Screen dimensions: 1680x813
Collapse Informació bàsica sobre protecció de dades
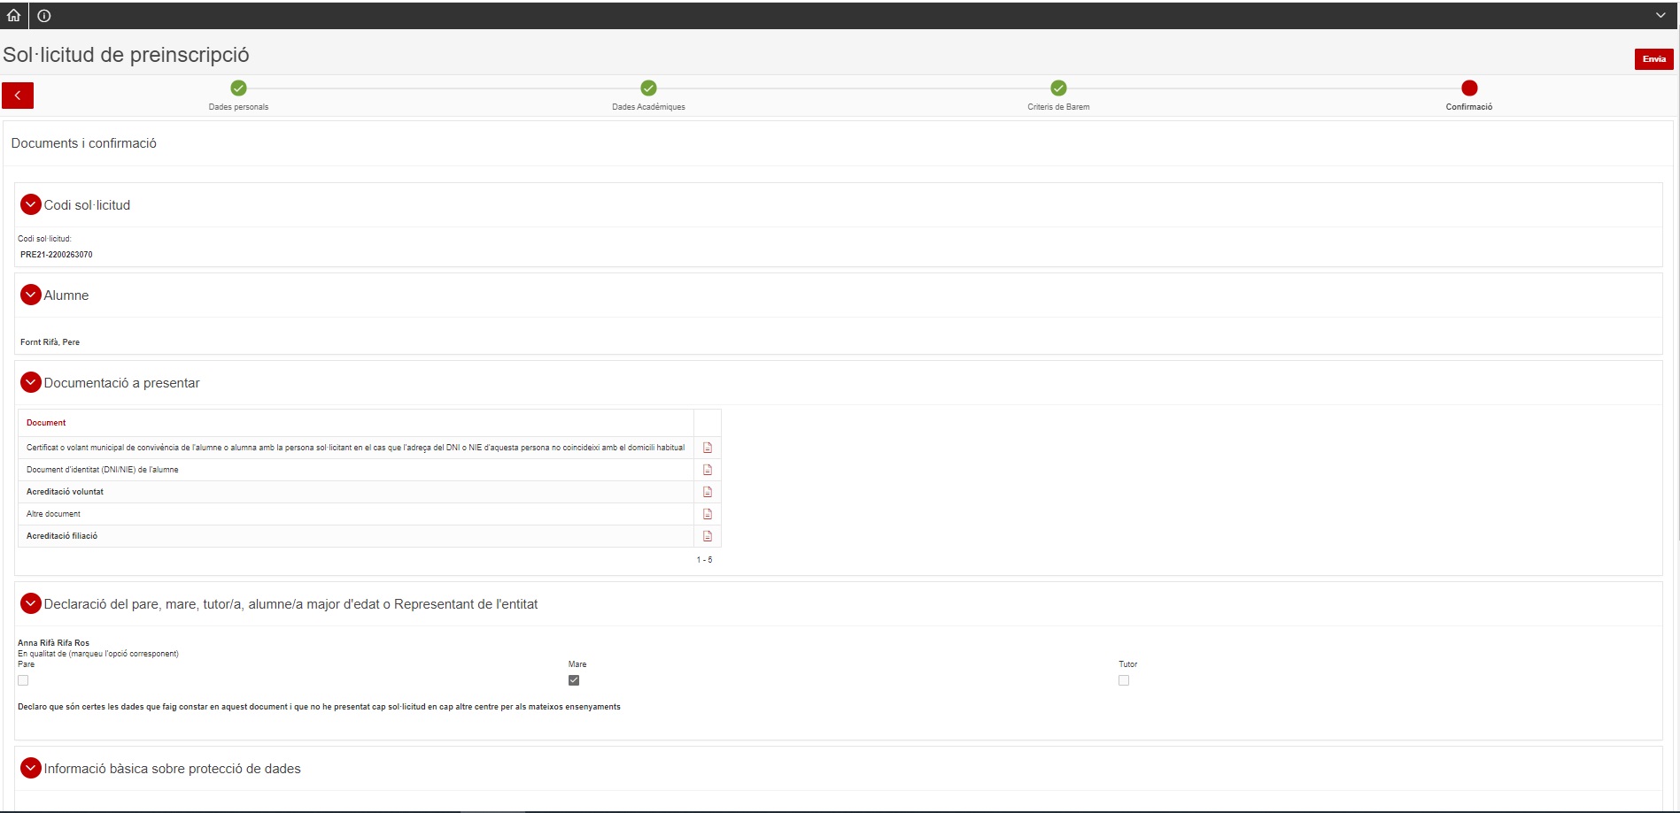click(x=31, y=768)
